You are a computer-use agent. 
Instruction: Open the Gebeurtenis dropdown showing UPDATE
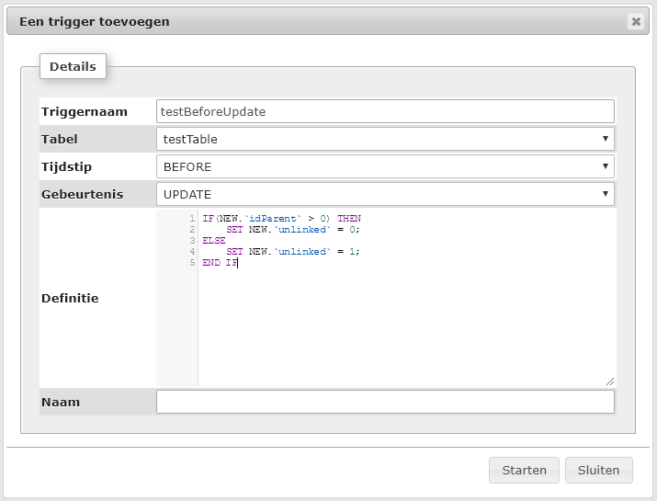[385, 194]
